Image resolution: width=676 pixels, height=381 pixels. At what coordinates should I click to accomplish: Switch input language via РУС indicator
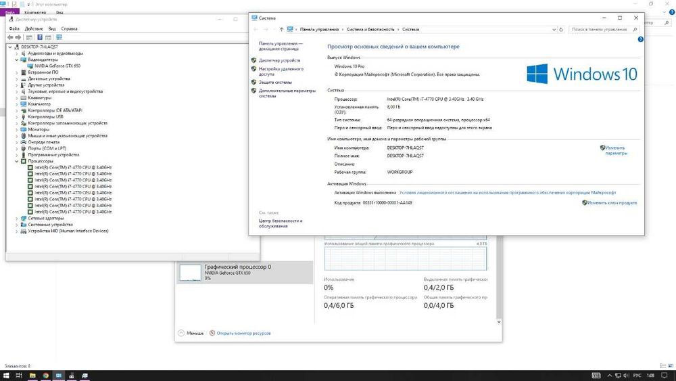(637, 376)
